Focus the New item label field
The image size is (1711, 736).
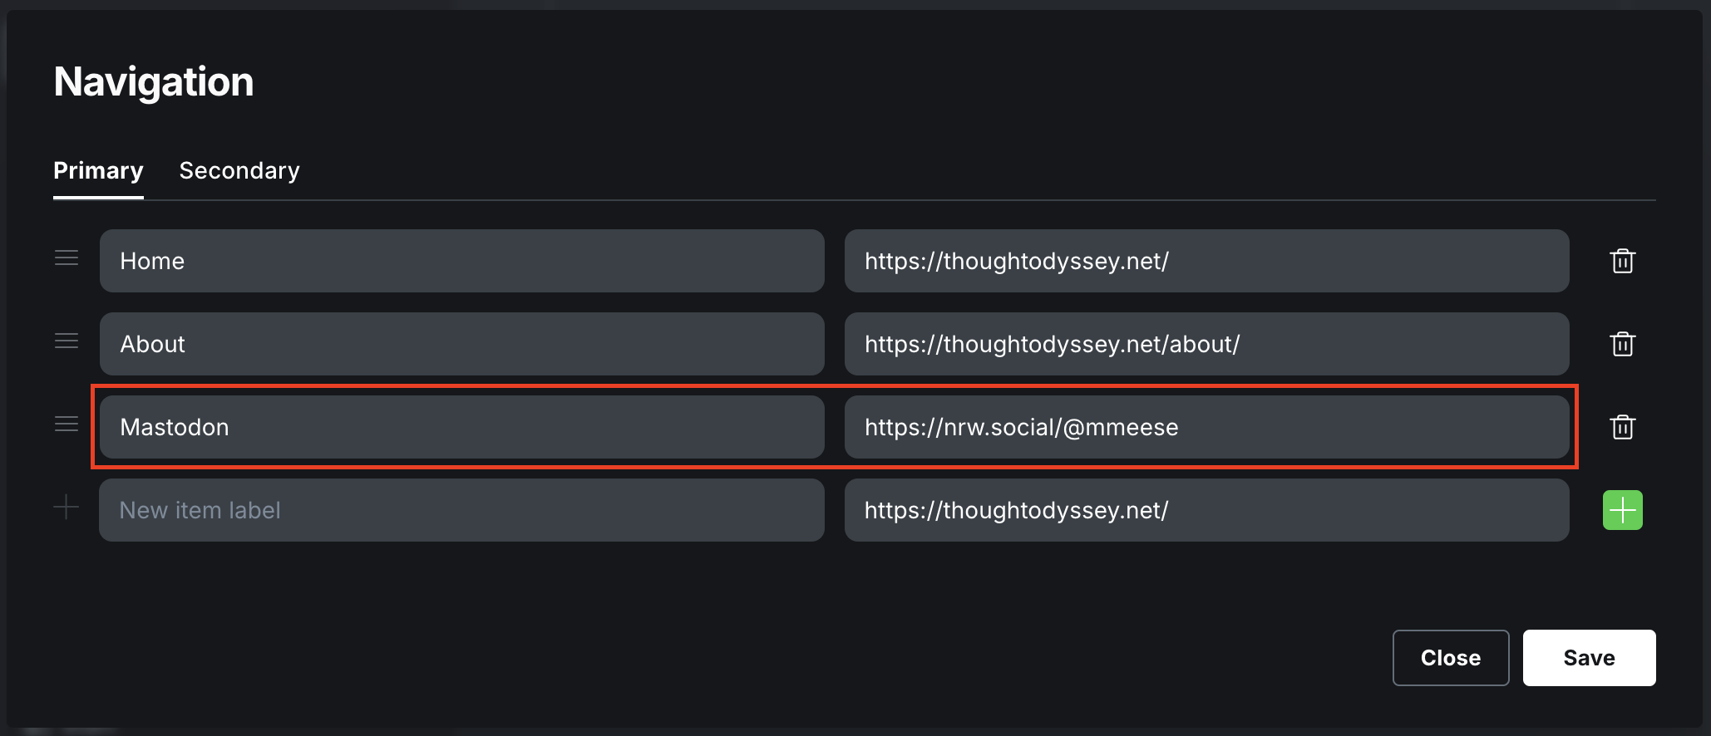tap(461, 510)
